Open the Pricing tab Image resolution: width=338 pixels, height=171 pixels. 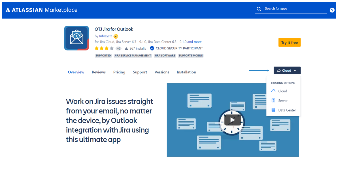coord(119,72)
